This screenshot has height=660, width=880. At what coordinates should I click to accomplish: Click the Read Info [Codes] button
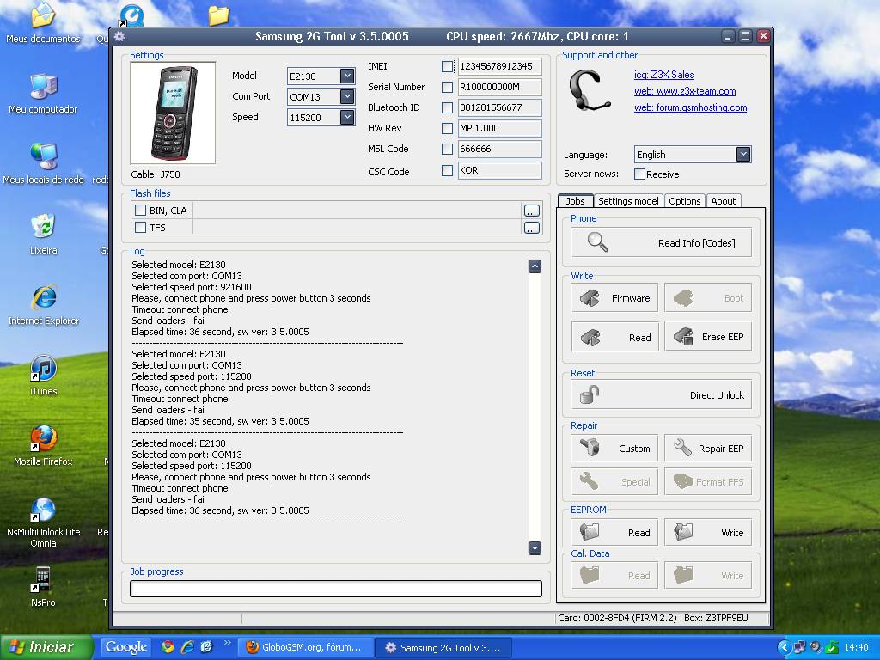point(661,242)
